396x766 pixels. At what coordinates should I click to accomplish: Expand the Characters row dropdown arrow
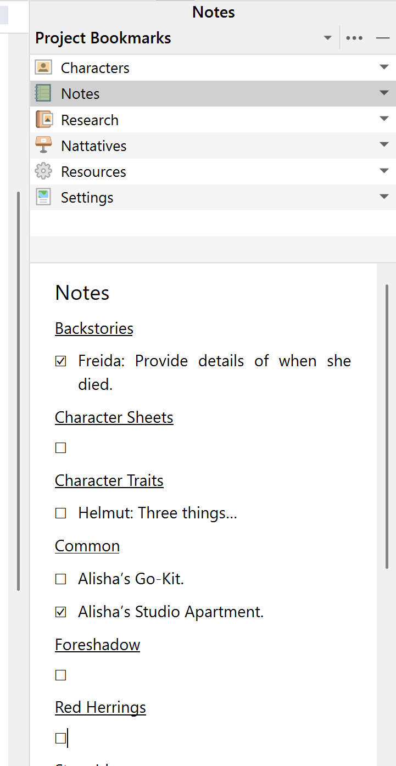point(384,67)
